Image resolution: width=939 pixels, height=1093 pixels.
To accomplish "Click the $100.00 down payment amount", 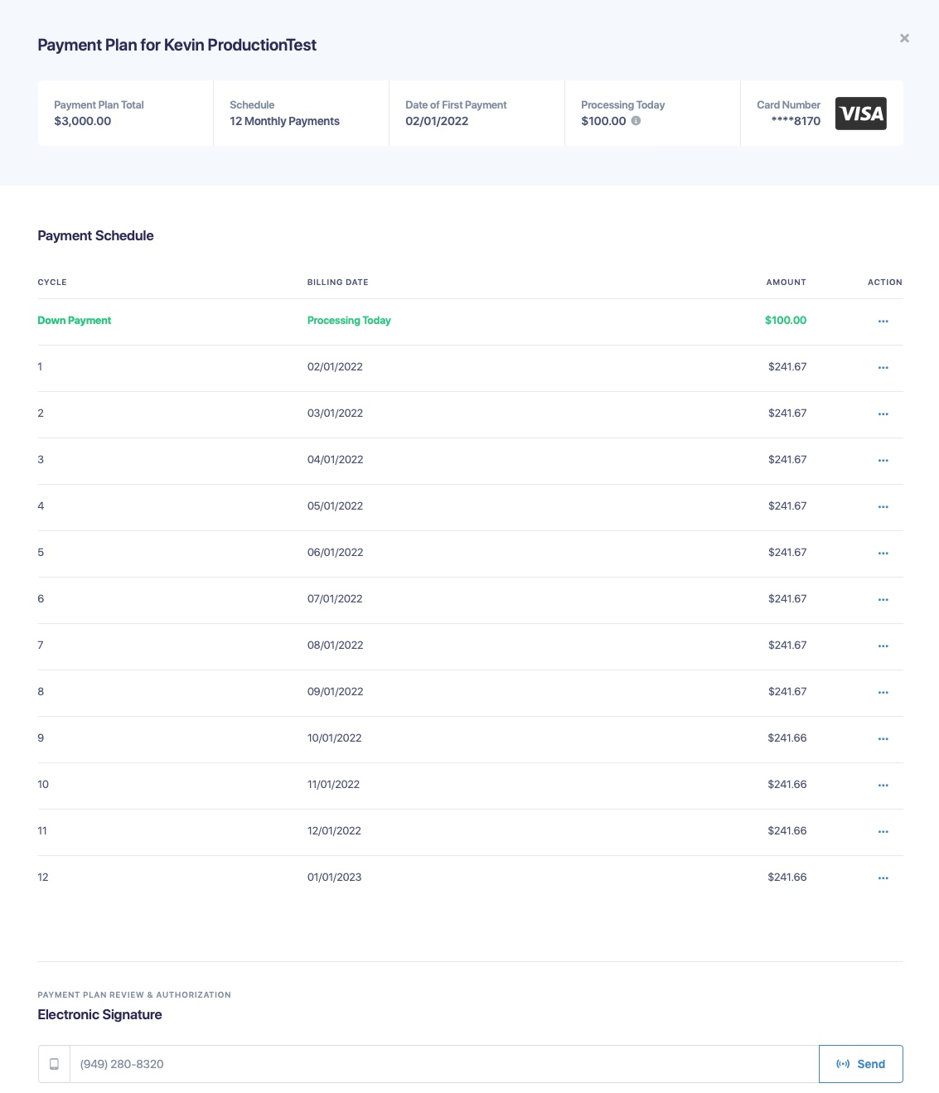I will [x=785, y=320].
